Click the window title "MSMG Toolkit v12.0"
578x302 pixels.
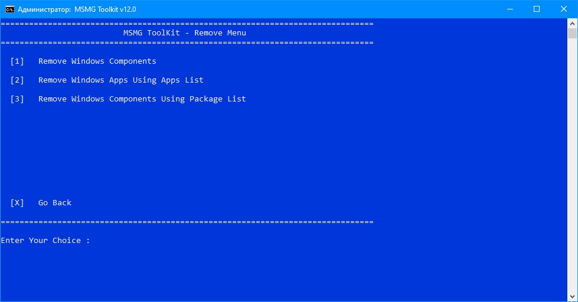105,9
